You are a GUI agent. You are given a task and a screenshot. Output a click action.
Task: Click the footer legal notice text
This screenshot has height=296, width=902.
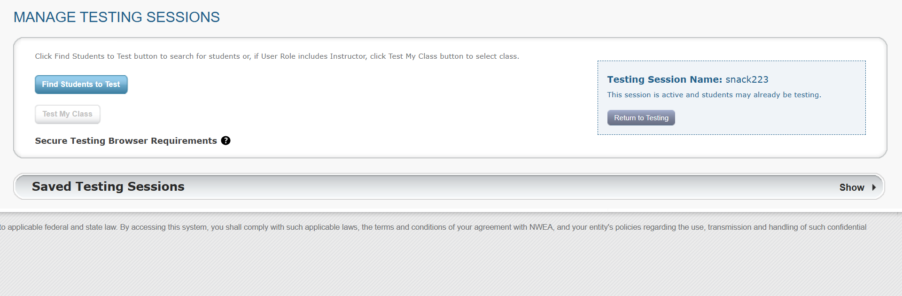pyautogui.click(x=433, y=227)
